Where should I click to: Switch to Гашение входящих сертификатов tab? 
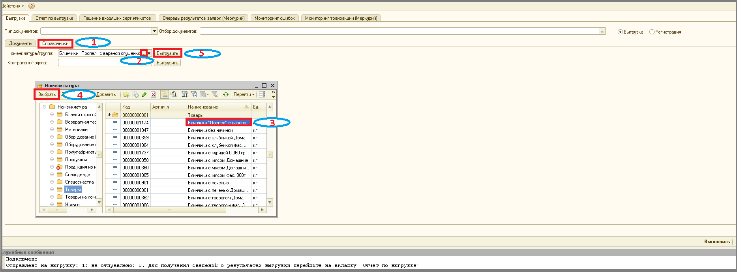click(x=117, y=18)
